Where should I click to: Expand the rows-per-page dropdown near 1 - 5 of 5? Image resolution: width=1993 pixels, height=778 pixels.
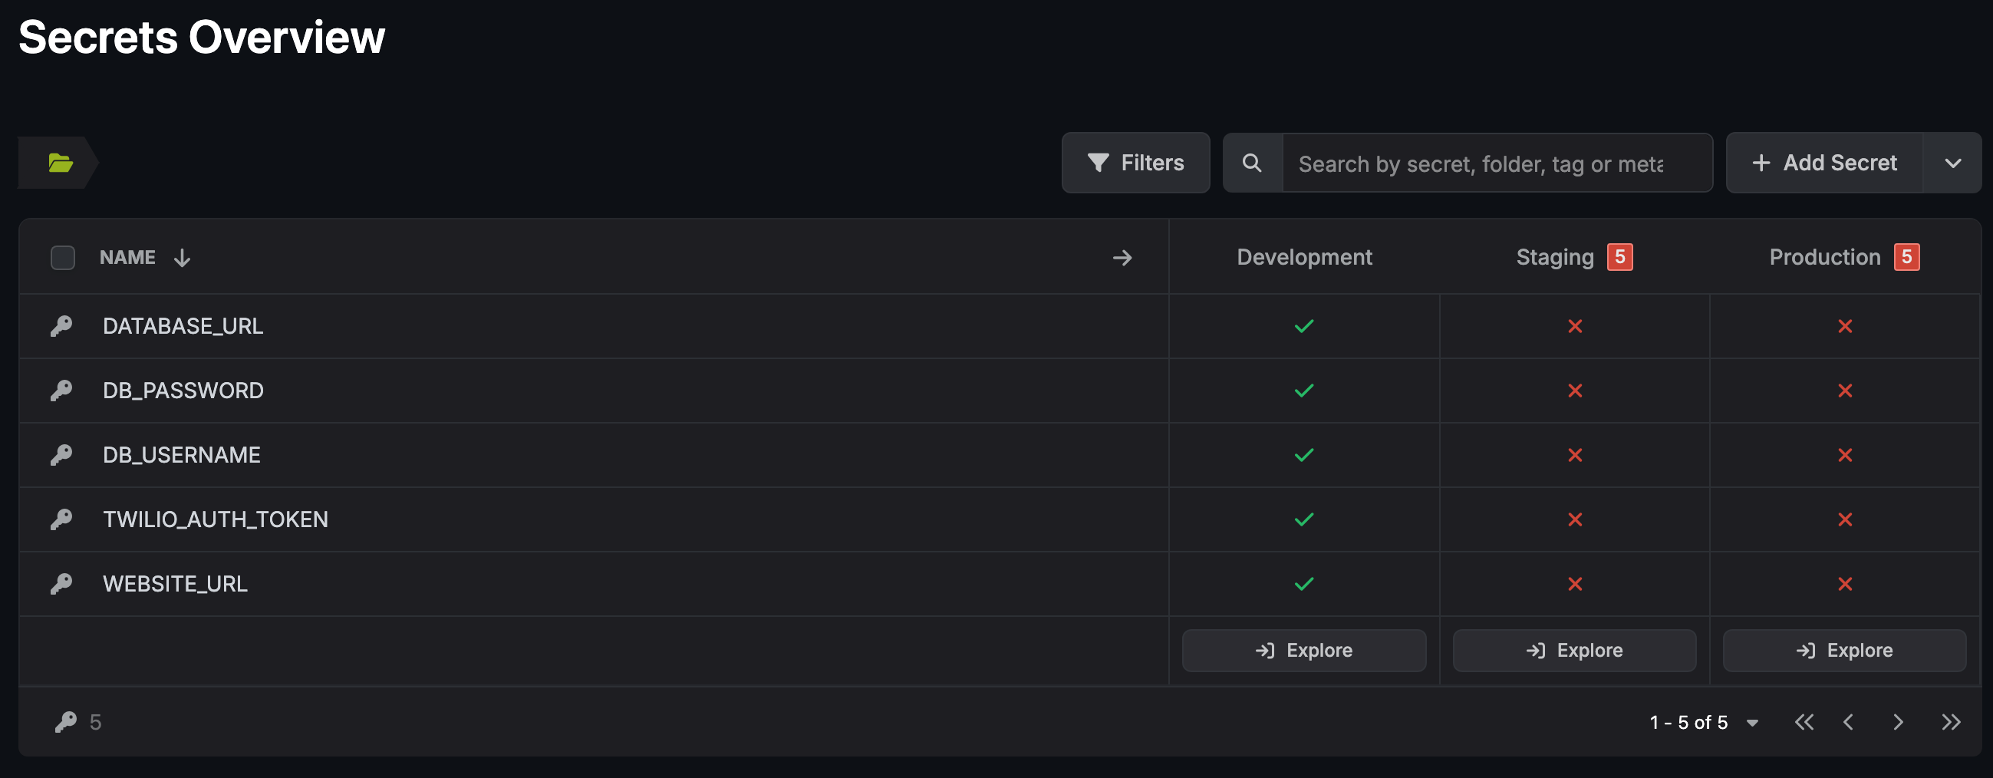click(x=1752, y=722)
